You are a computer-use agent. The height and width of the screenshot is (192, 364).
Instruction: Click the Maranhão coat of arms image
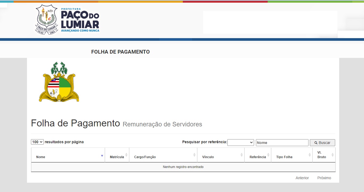59,82
